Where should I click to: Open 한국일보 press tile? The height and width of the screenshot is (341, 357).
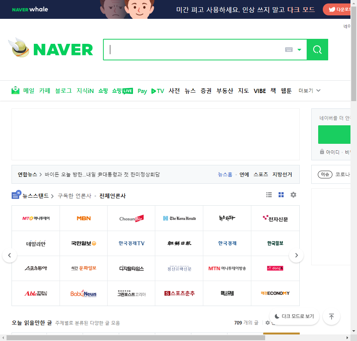coord(275,243)
